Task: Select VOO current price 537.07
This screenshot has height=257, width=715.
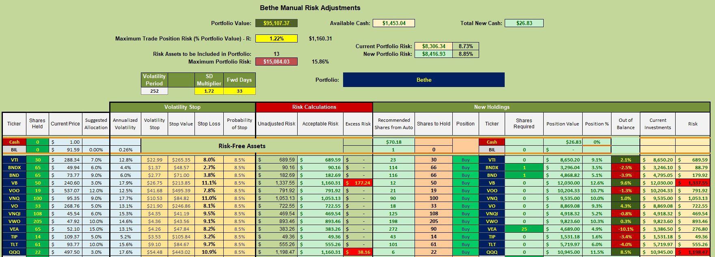Action: pyautogui.click(x=65, y=191)
